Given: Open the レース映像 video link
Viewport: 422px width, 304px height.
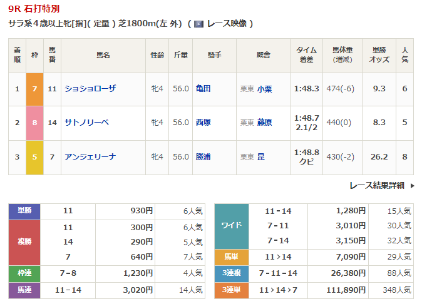Looking at the screenshot, I should (x=225, y=24).
